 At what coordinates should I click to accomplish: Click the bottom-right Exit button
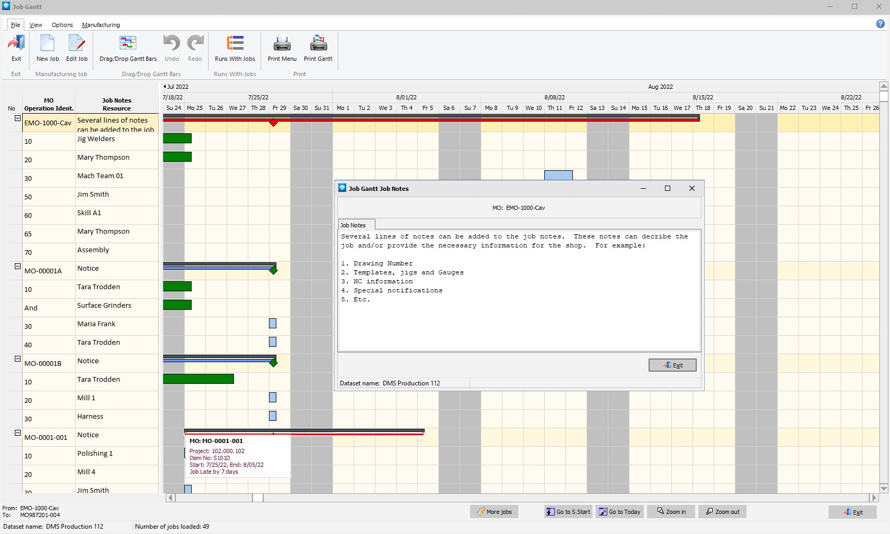pyautogui.click(x=852, y=512)
